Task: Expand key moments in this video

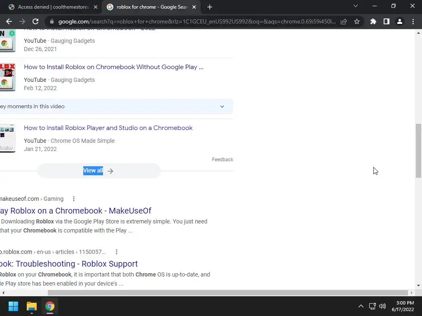Action: click(116, 107)
